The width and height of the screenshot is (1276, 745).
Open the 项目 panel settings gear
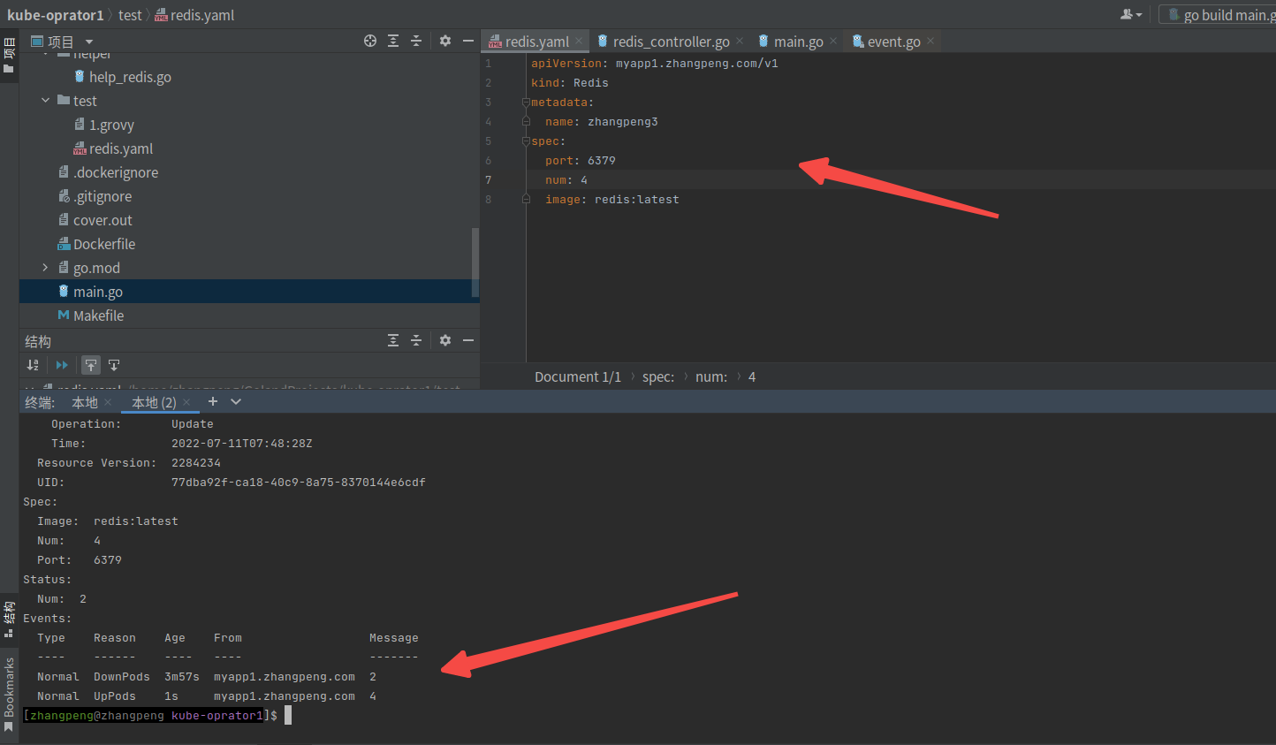coord(445,41)
